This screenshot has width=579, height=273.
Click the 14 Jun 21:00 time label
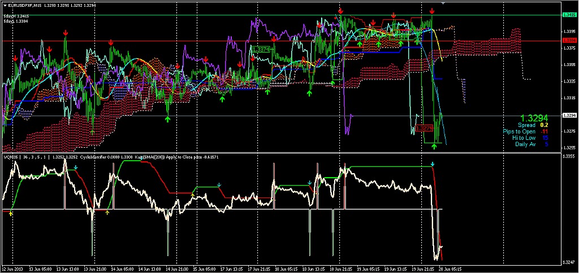178,269
